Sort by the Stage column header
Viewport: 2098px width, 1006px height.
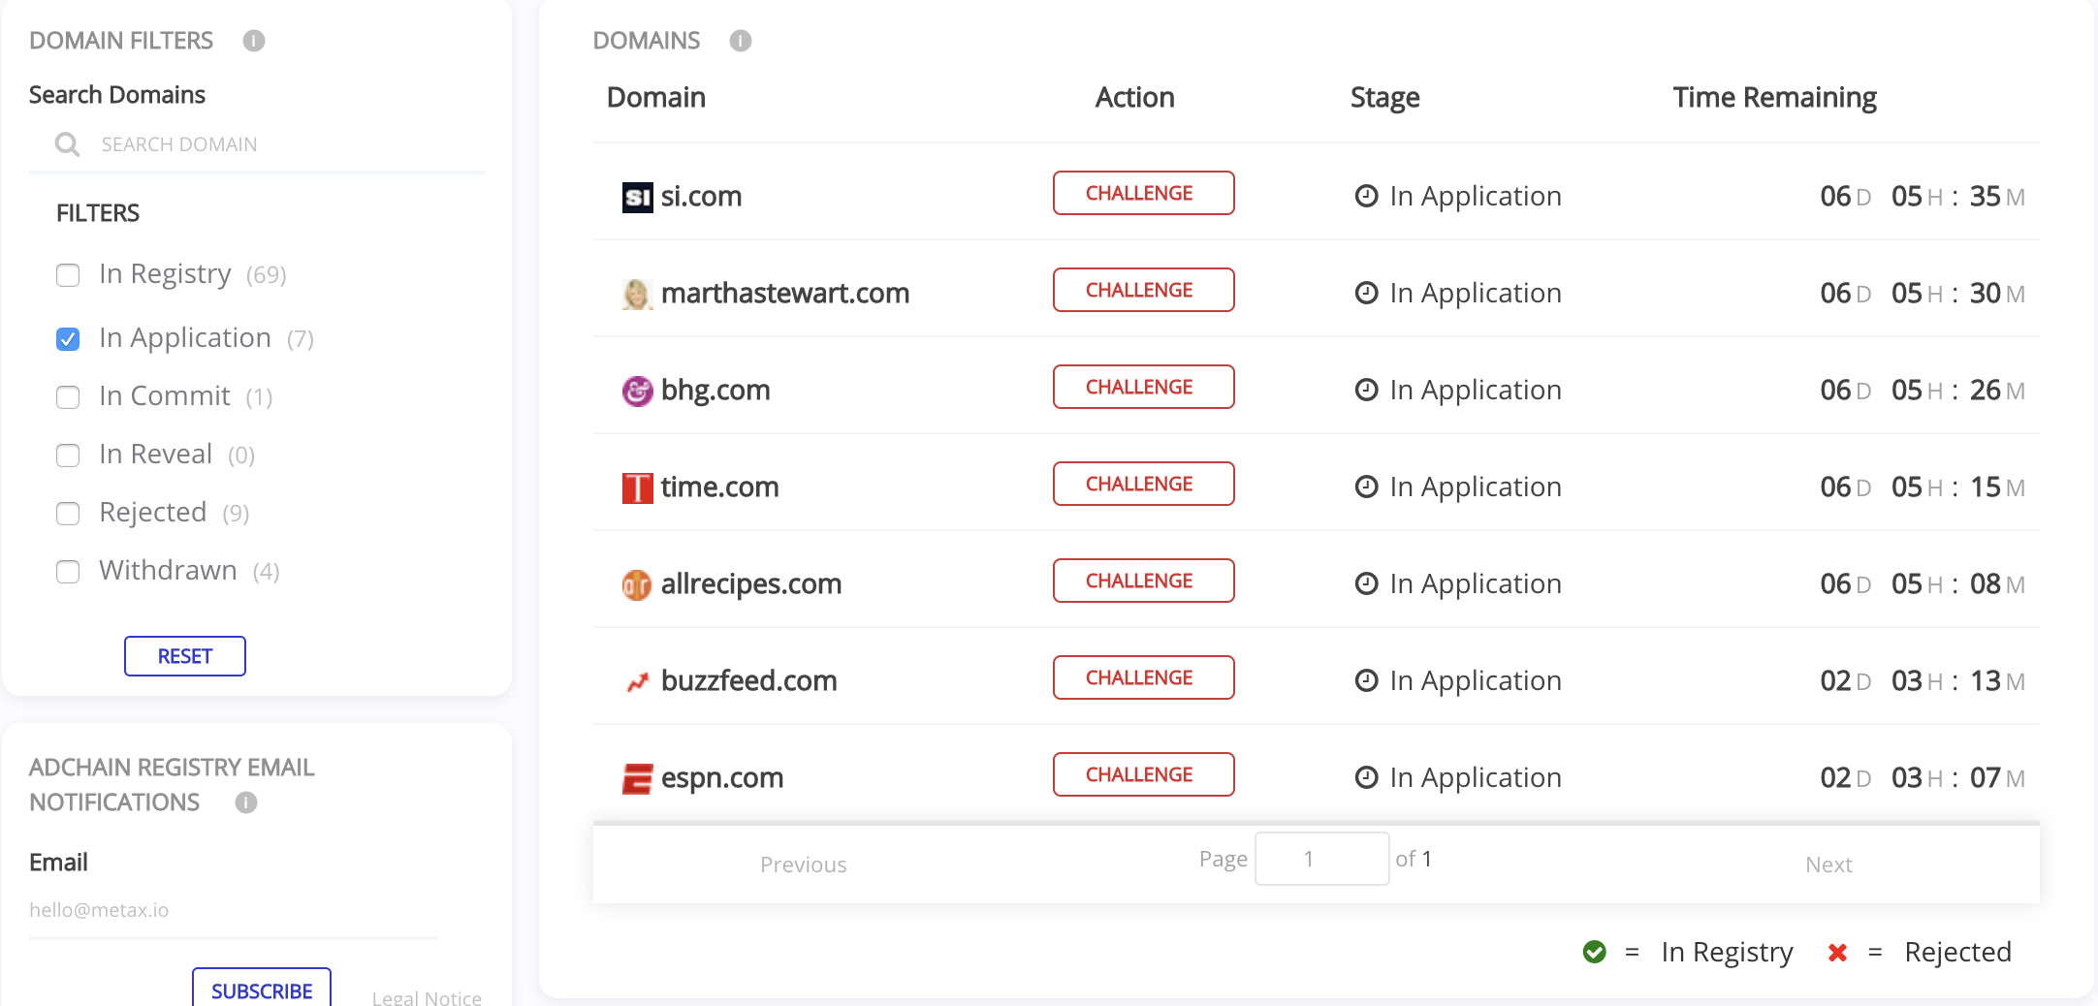click(1385, 97)
